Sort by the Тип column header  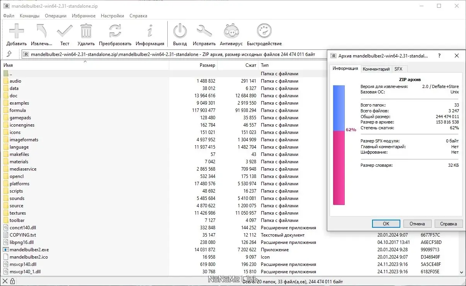tap(293, 65)
